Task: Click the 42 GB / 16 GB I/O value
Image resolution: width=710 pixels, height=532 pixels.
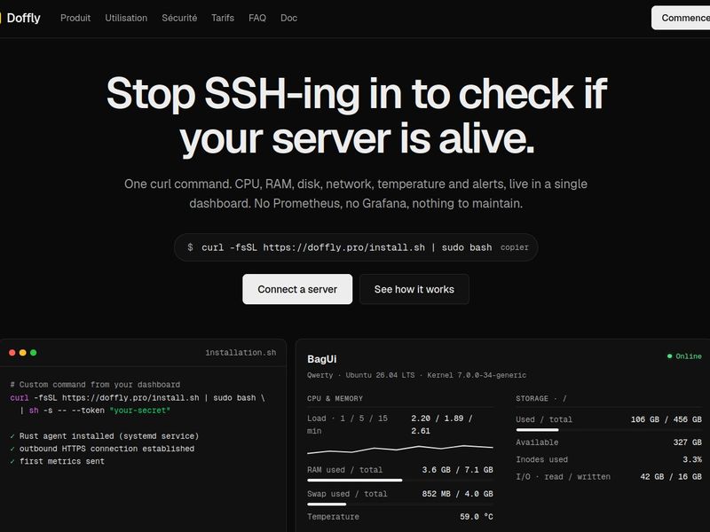Action: click(671, 477)
